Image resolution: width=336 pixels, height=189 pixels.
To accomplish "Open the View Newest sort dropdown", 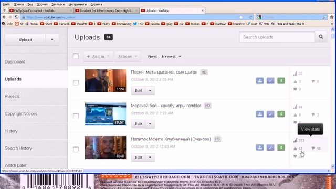I will [171, 56].
